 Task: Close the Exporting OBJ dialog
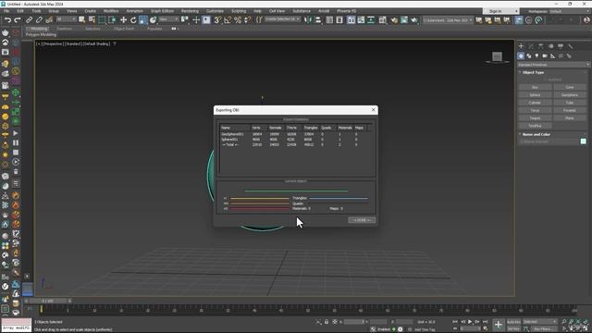coord(373,110)
